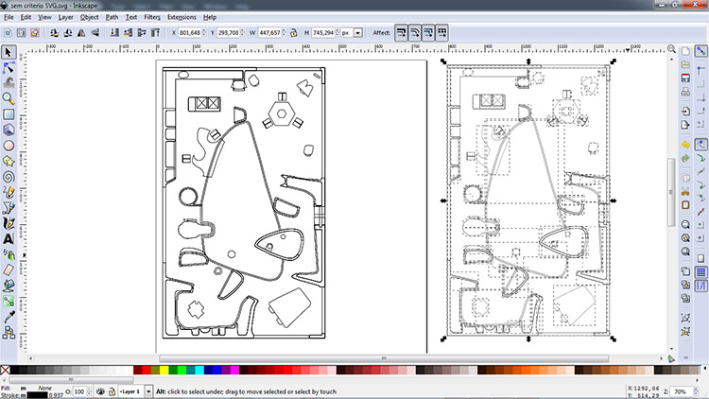Select the Star polygon tool
This screenshot has width=709, height=399.
pyautogui.click(x=9, y=161)
